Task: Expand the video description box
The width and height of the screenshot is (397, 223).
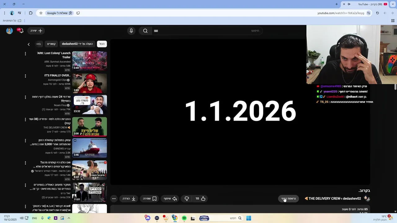Action: [x=240, y=209]
